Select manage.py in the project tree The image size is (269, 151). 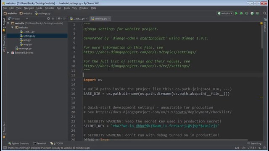coord(24,49)
